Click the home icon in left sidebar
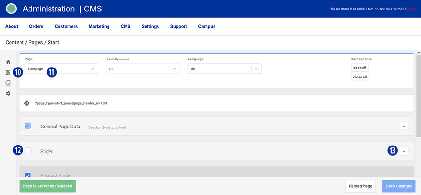Viewport: 421px width, 195px height. [8, 62]
